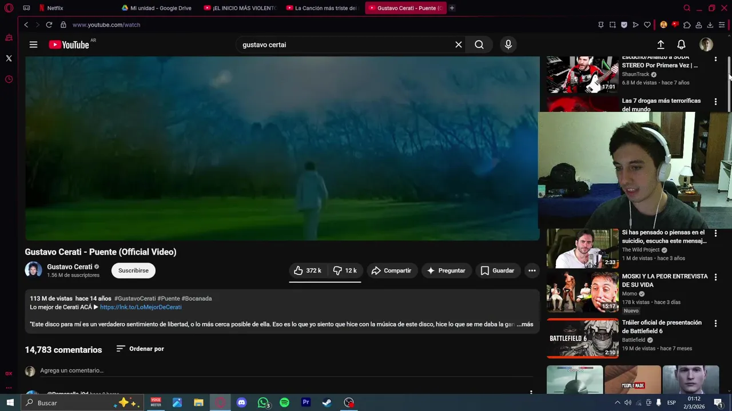Clear the search box text with X
Screen dimensions: 732x411
pyautogui.click(x=458, y=45)
